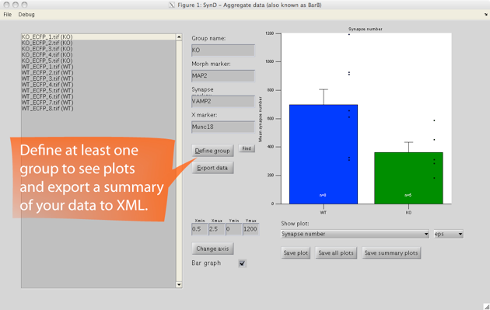Open the File menu

click(8, 14)
